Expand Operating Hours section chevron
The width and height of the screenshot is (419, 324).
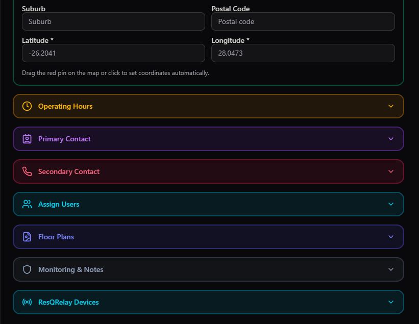pyautogui.click(x=390, y=106)
